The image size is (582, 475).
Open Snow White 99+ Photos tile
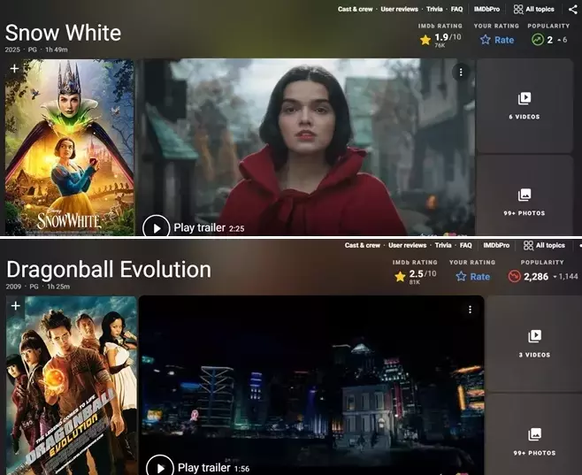pos(525,195)
